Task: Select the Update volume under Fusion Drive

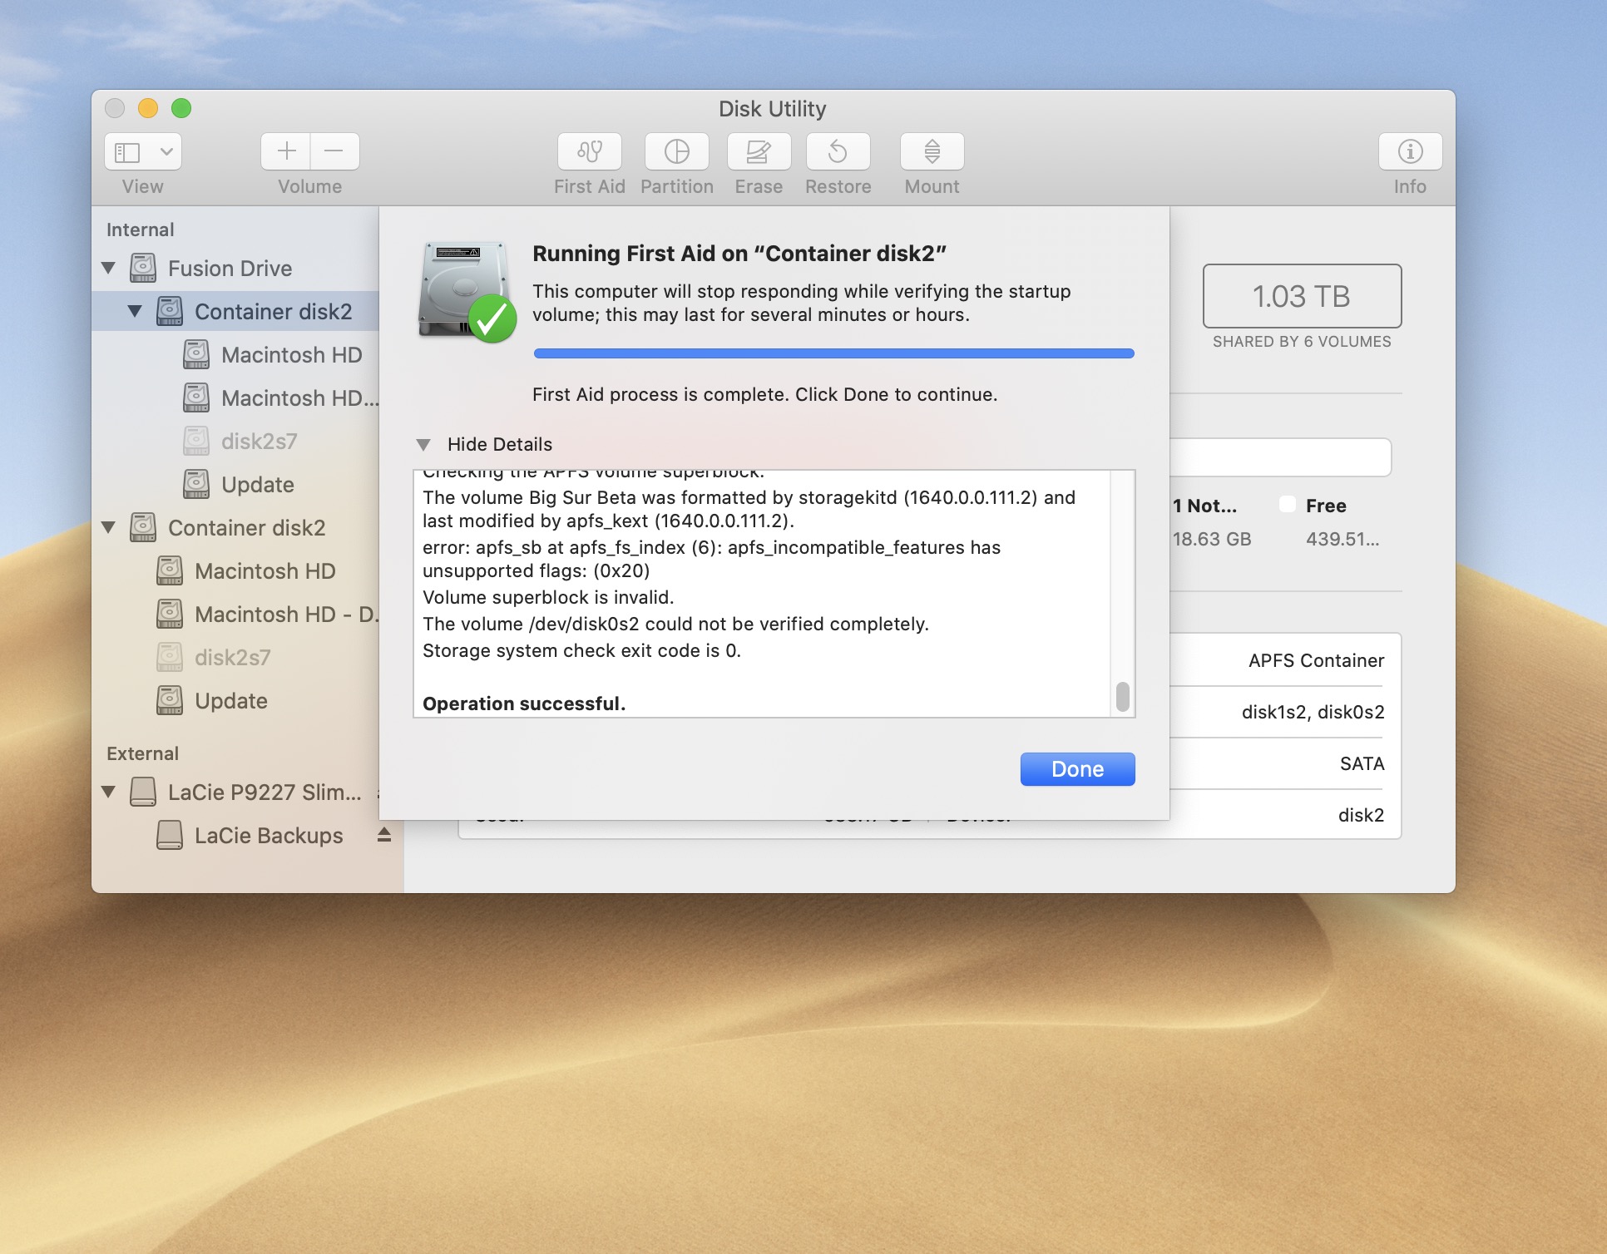Action: pos(257,485)
